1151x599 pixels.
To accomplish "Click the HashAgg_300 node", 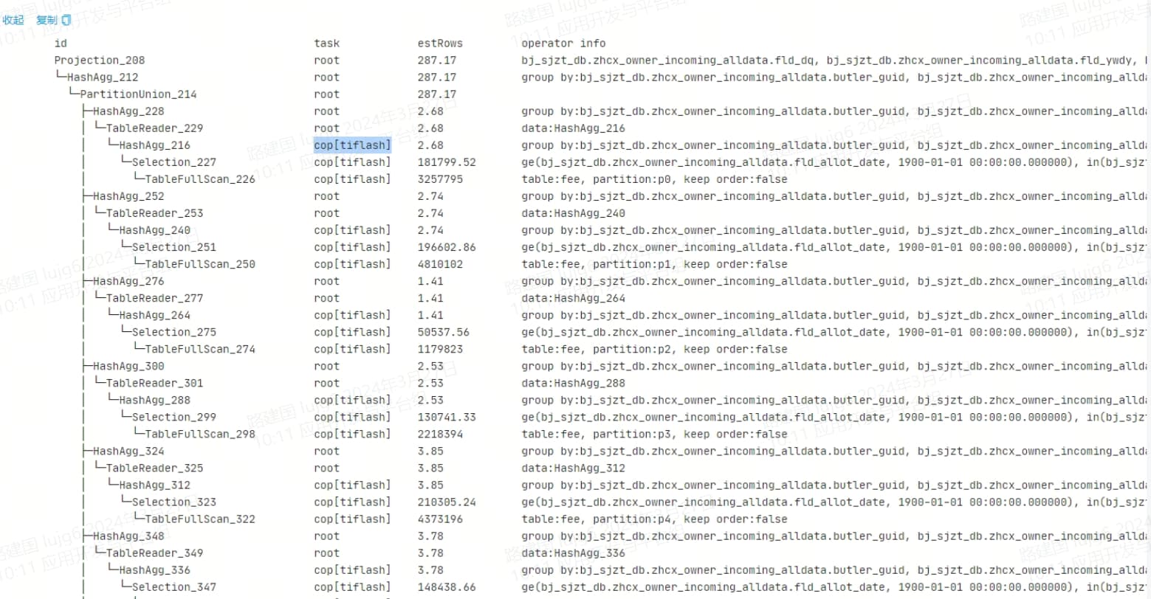I will (128, 366).
